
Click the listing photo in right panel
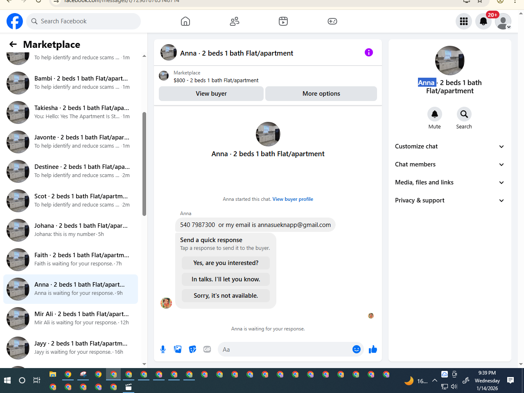[x=450, y=61]
